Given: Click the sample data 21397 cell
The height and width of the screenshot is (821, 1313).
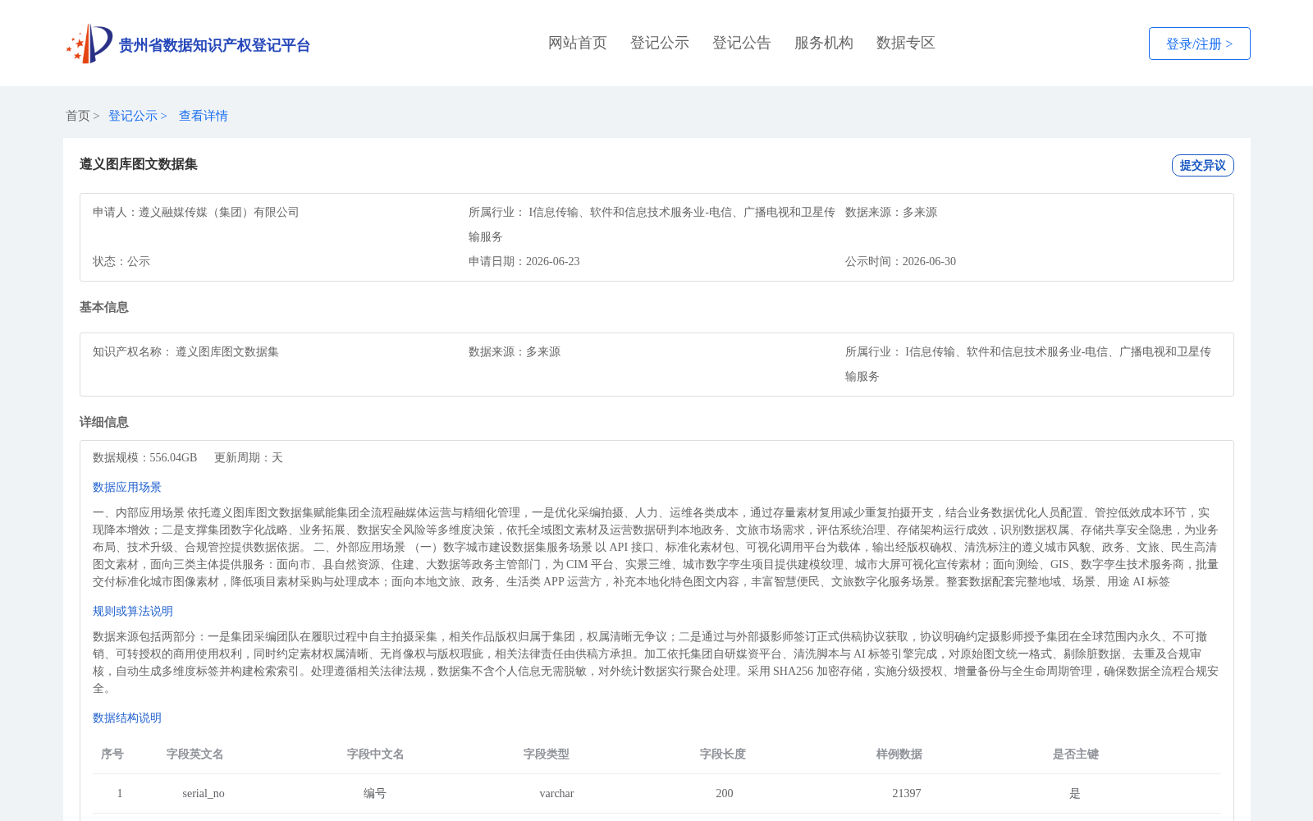Looking at the screenshot, I should coord(907,793).
